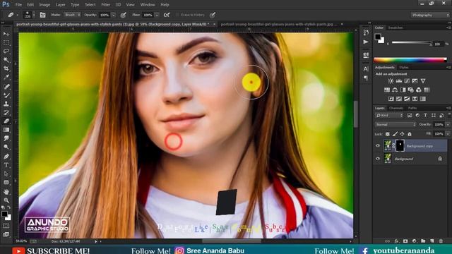Select the Gradient tool
This screenshot has width=452, height=254.
click(x=6, y=130)
